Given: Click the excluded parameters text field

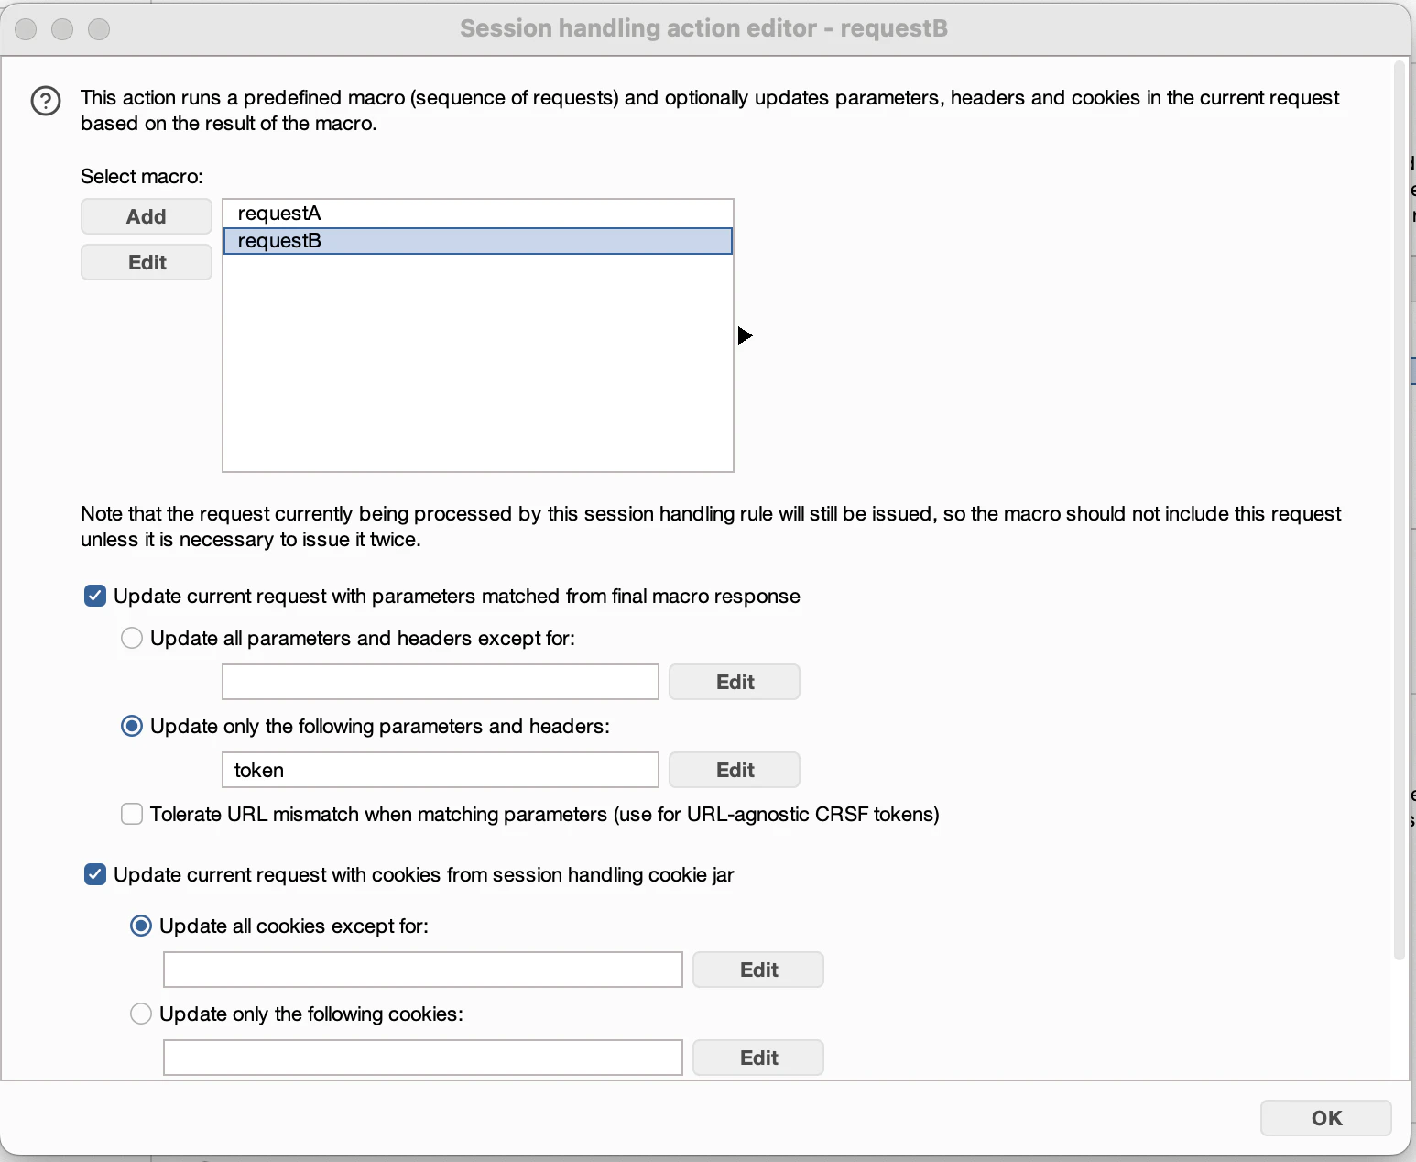Looking at the screenshot, I should [441, 682].
